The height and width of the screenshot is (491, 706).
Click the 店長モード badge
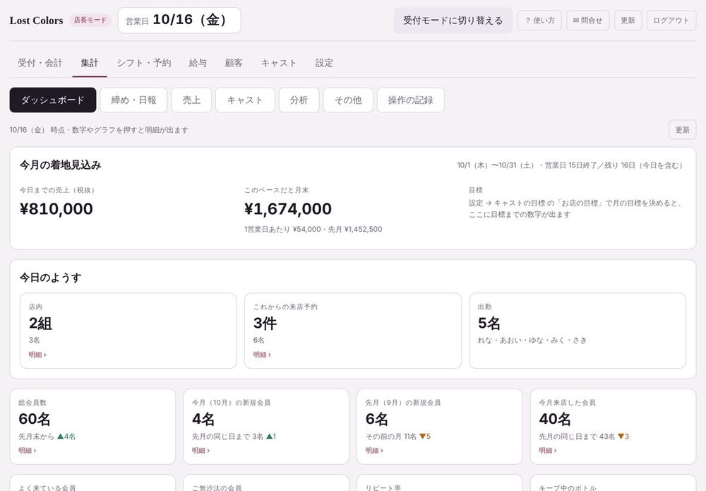point(90,20)
